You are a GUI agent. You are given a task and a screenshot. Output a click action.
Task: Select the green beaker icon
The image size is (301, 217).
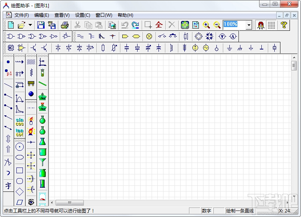[42, 152]
